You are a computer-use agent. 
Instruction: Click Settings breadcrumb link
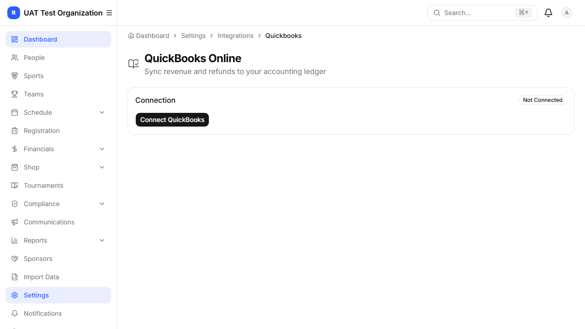193,36
